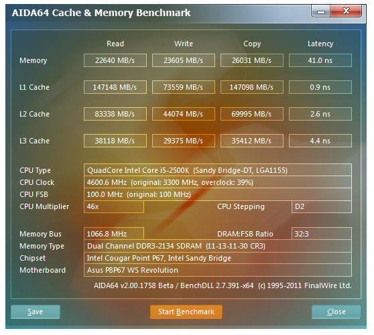The width and height of the screenshot is (374, 335).
Task: Select the Memory Latency value 41.0 ns
Action: tap(320, 60)
